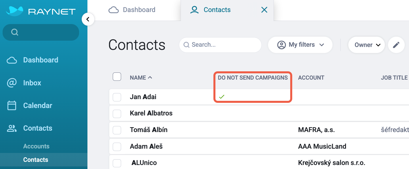
Task: Close the Contacts tab
Action: (264, 10)
